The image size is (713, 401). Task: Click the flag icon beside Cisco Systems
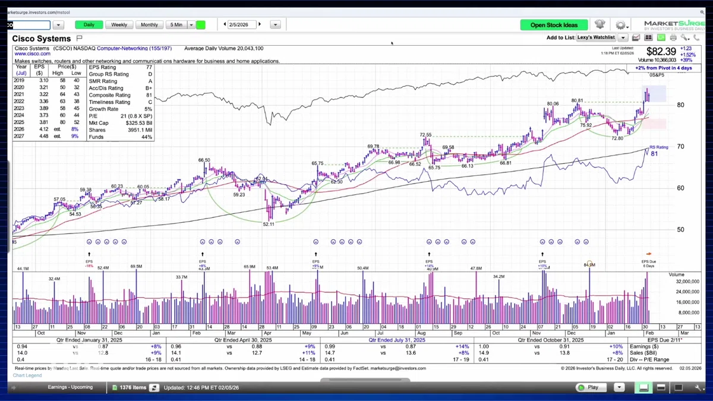tap(79, 38)
